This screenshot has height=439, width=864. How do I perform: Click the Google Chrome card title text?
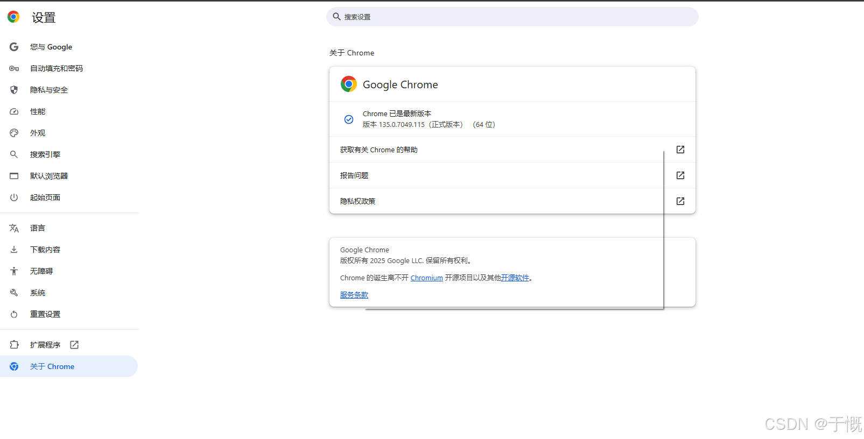pos(401,84)
